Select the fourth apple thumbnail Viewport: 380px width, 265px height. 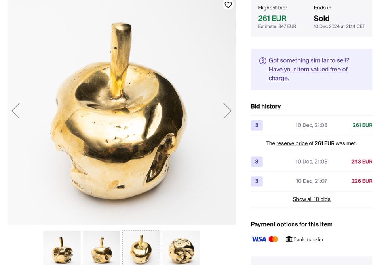[181, 248]
